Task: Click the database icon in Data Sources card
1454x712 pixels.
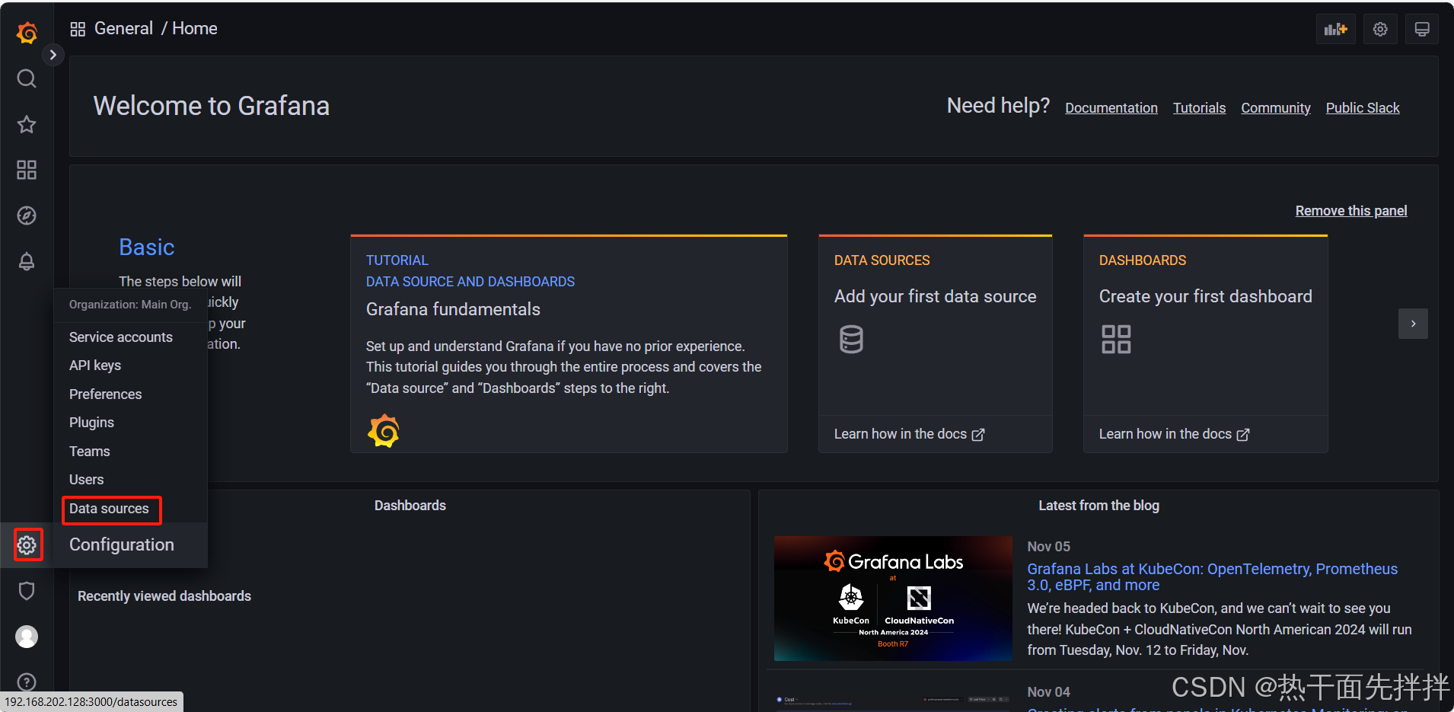Action: click(x=851, y=339)
